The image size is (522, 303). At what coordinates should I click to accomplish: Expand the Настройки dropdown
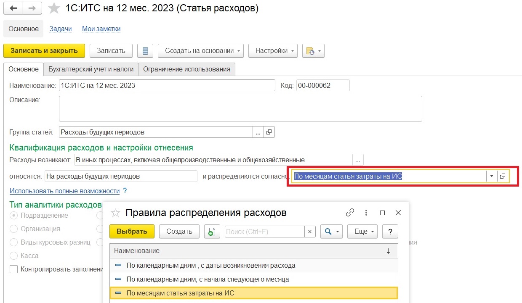coord(293,51)
